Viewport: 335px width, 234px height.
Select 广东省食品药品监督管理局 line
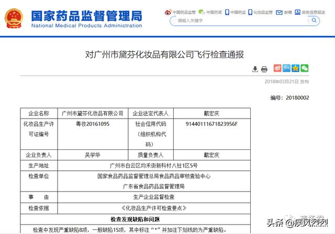(x=154, y=186)
